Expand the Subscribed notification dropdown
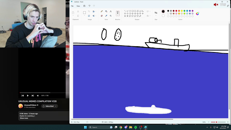 56,106
